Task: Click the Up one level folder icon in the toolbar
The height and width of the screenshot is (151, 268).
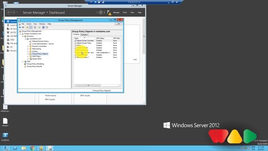Action: point(27,27)
